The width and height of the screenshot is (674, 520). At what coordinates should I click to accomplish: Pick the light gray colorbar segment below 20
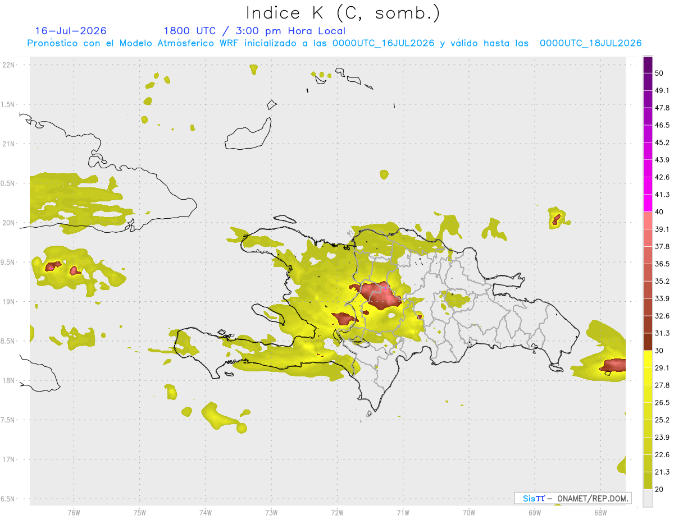[648, 497]
